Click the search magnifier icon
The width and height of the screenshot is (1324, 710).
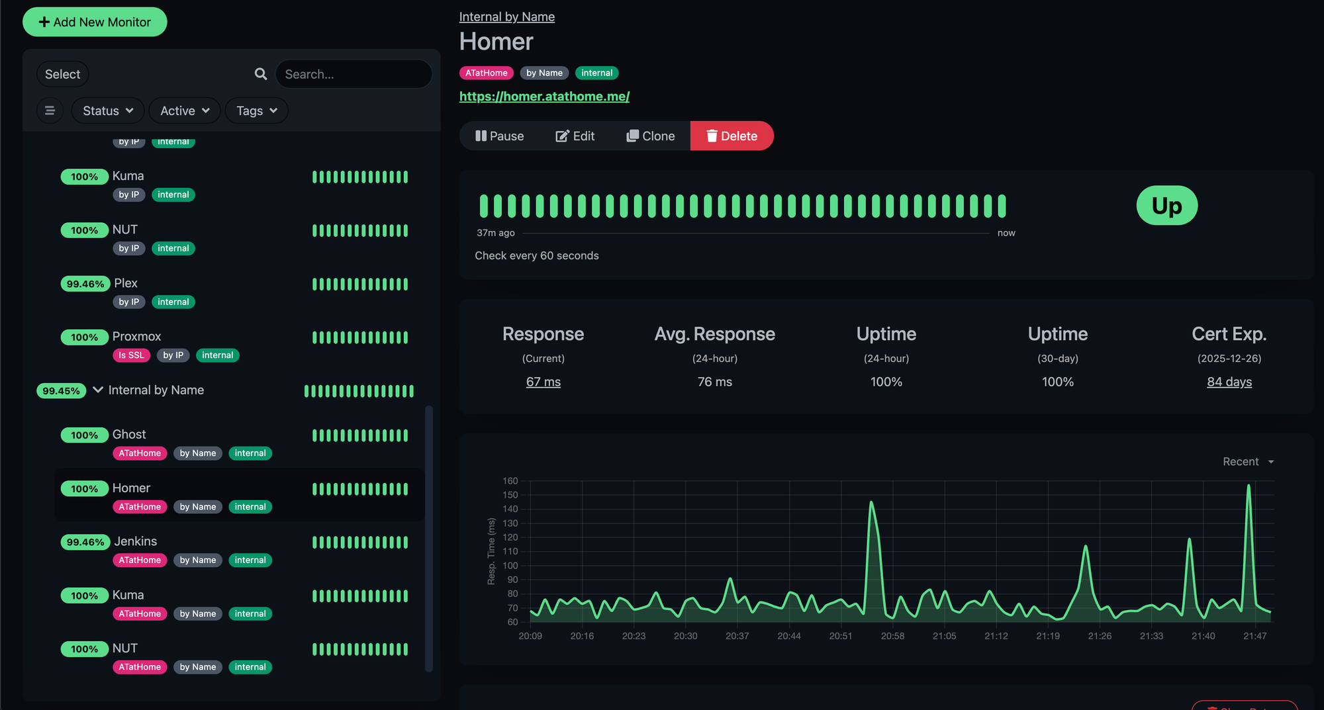261,74
